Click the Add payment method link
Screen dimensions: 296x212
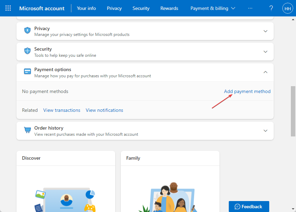(247, 91)
